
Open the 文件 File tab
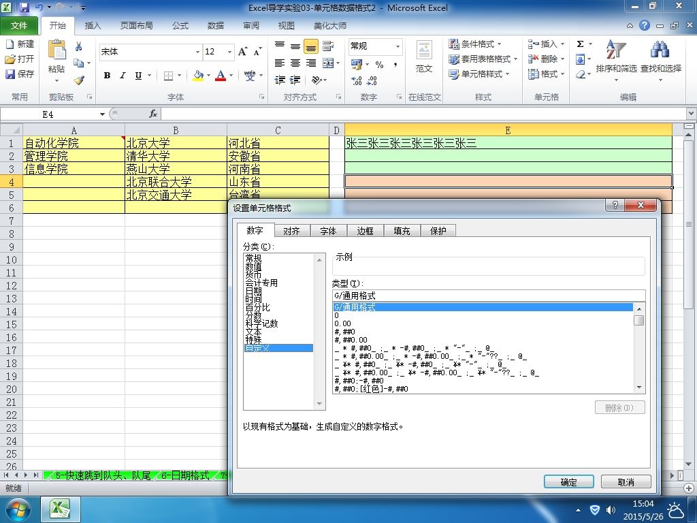18,26
